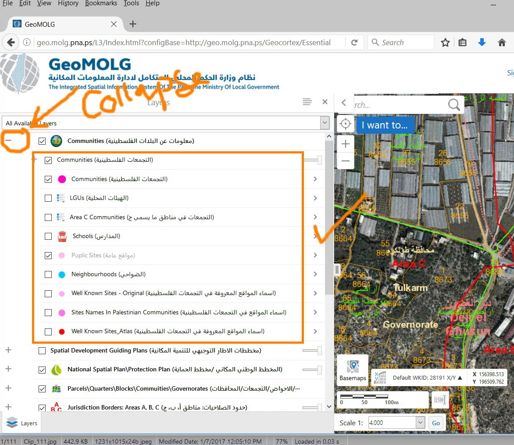Open Neighbourhoods layer details arrow
This screenshot has height=445, width=514.
click(x=315, y=274)
